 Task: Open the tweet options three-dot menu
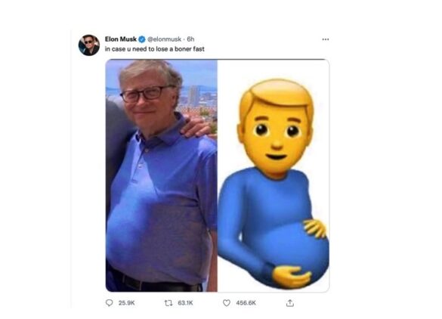pyautogui.click(x=326, y=39)
